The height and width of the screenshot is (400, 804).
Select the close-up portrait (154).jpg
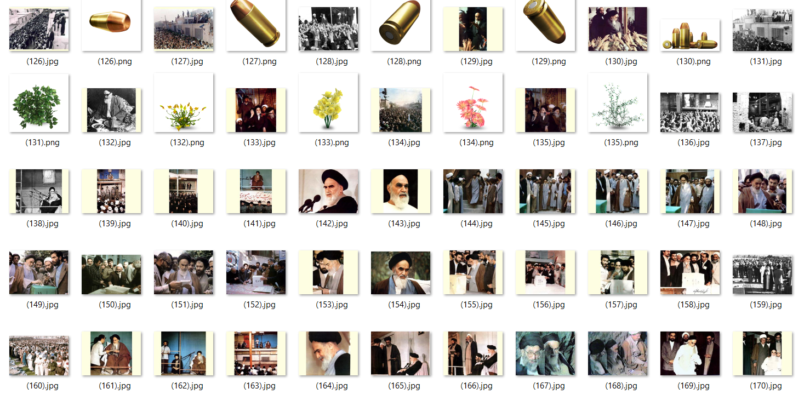pos(401,272)
